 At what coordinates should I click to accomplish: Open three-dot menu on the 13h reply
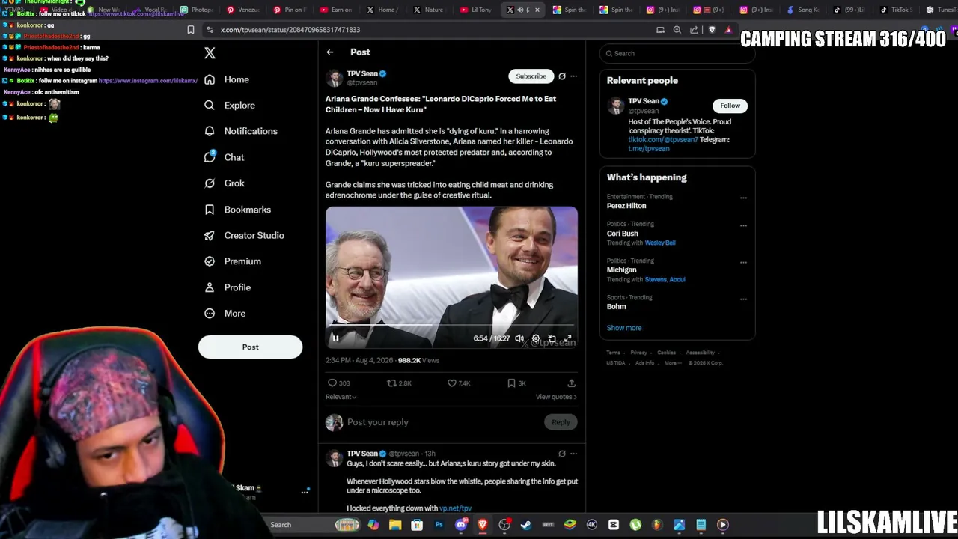574,454
